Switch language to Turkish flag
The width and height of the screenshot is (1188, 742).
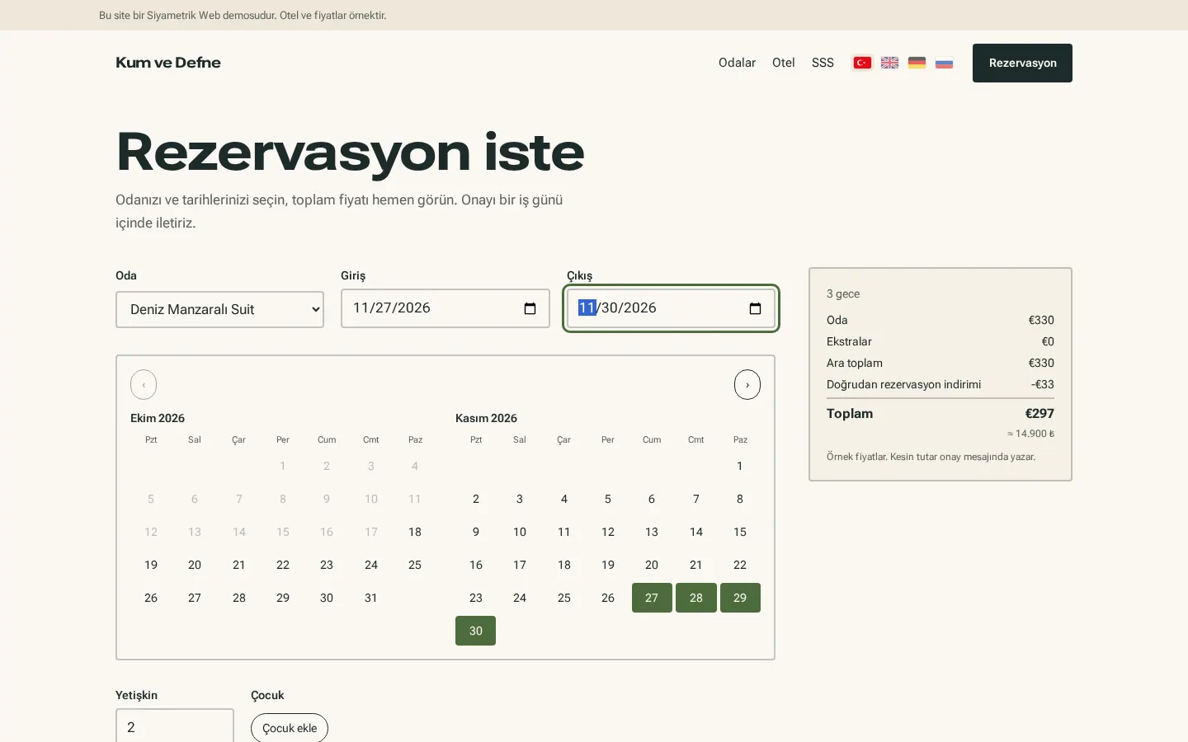pyautogui.click(x=862, y=63)
